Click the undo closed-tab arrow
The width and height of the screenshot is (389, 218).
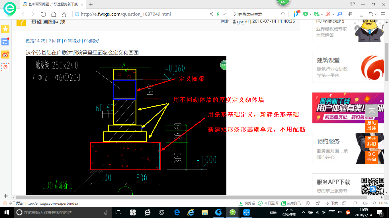[x=371, y=14]
